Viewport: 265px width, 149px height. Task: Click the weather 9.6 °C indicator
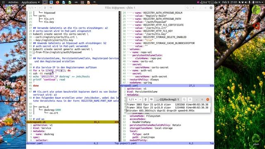coord(205,2)
